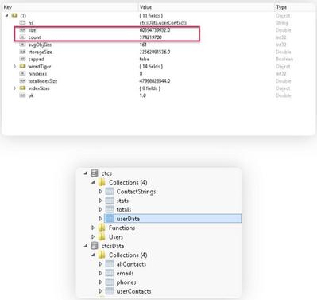The image size is (317, 300).
Task: Select the allContacts collection name
Action: click(x=131, y=264)
